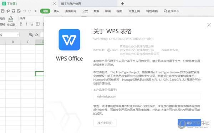Open the Name Box dropdown arrow
214x133 pixels.
tap(18, 35)
